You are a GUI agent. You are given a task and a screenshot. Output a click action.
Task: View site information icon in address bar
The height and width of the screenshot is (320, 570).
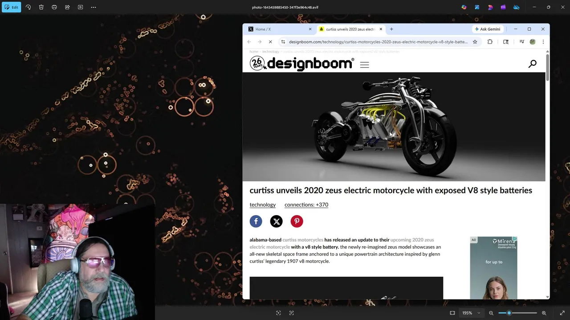click(283, 42)
